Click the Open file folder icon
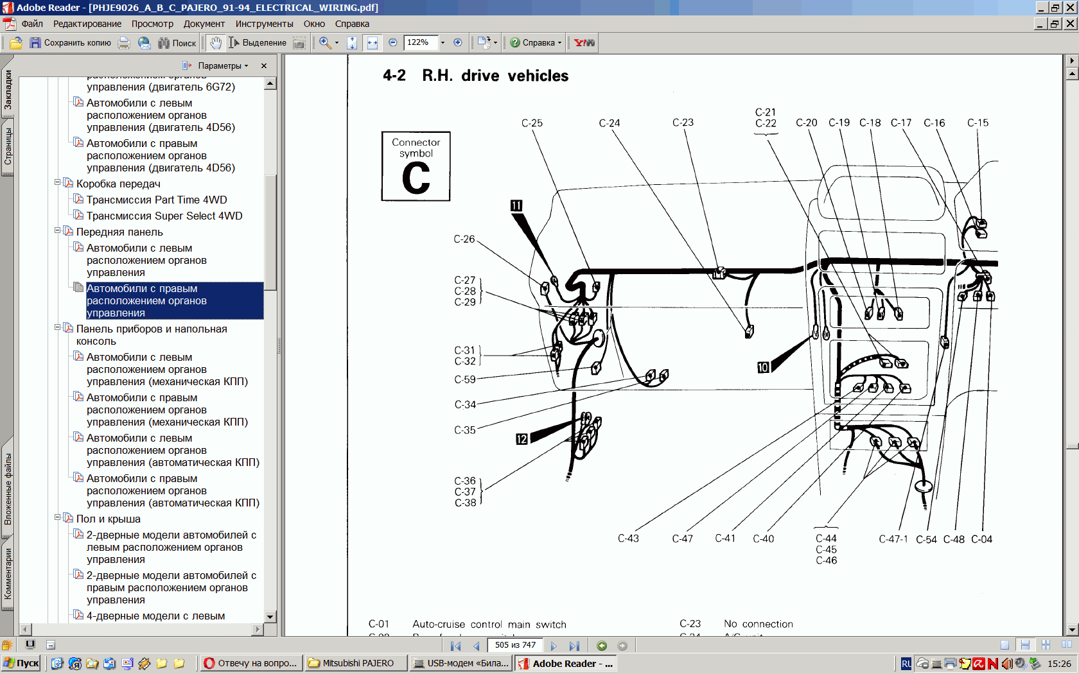The height and width of the screenshot is (674, 1079). click(x=16, y=43)
